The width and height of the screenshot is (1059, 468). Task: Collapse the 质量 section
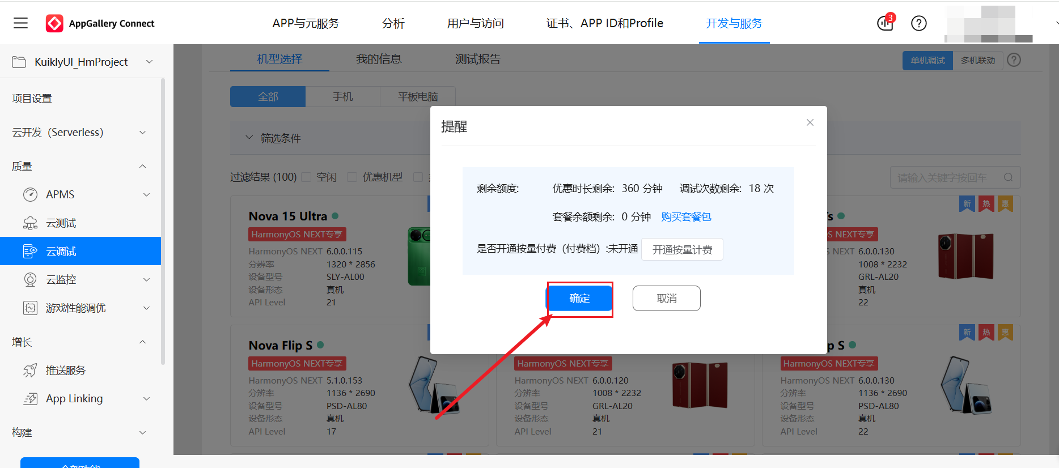point(143,166)
